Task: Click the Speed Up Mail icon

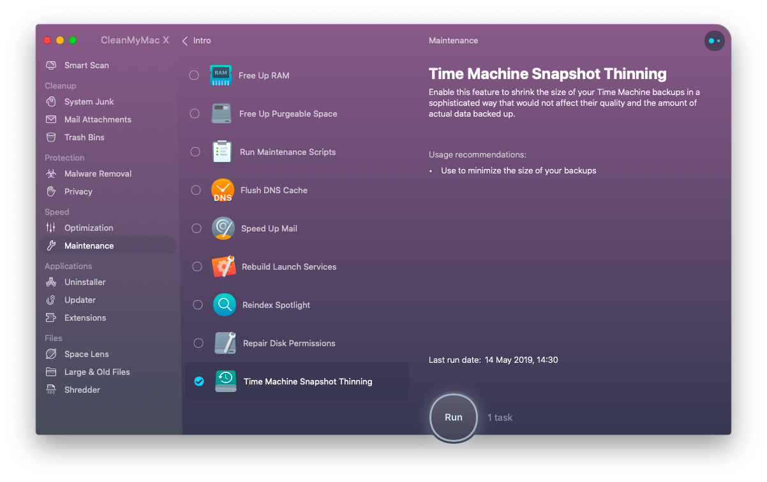Action: (x=223, y=228)
